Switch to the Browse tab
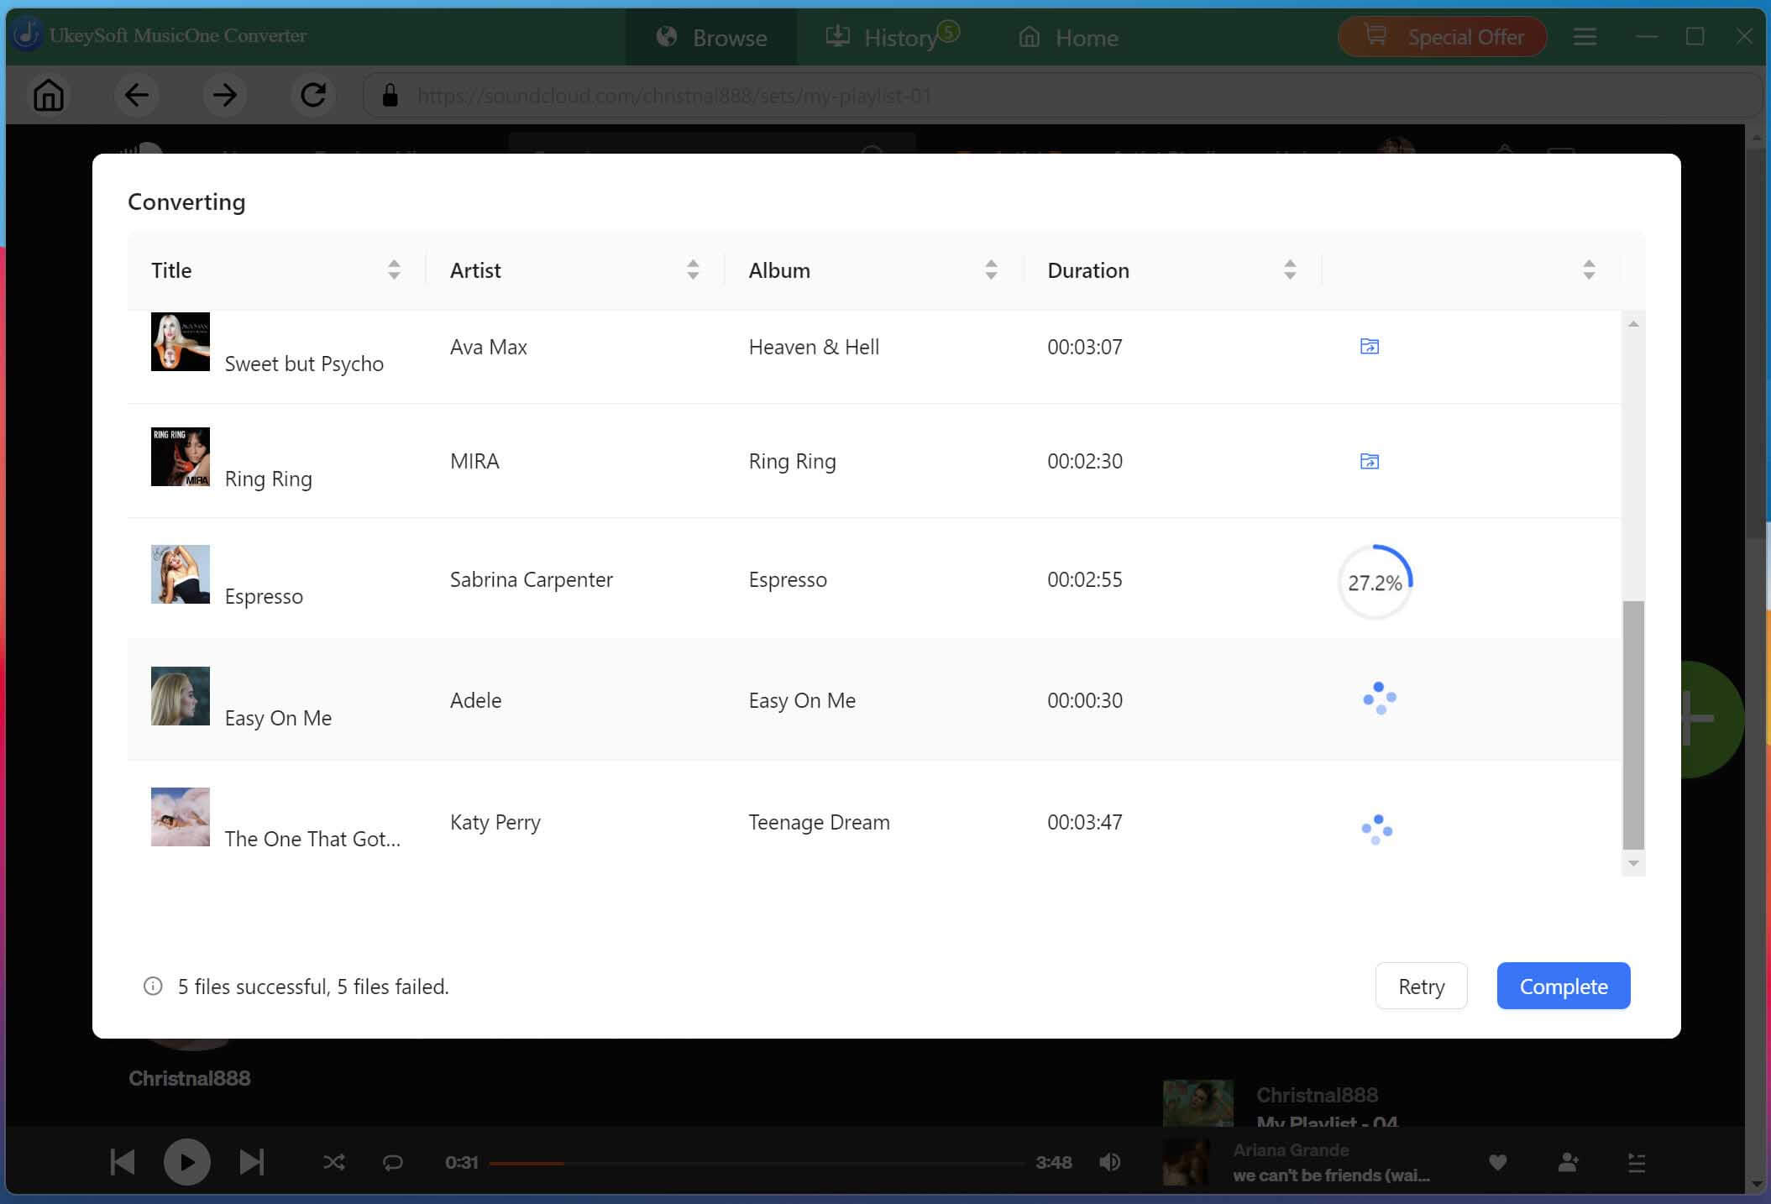The height and width of the screenshot is (1204, 1771). [711, 37]
